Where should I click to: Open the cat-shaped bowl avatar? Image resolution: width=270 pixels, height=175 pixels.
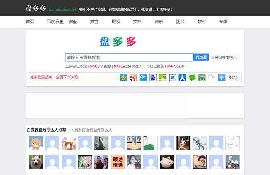coord(167,162)
